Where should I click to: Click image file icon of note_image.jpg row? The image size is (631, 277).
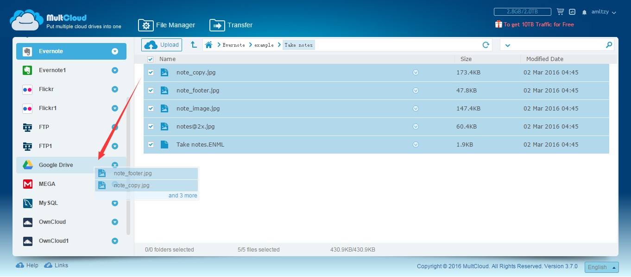[164, 108]
